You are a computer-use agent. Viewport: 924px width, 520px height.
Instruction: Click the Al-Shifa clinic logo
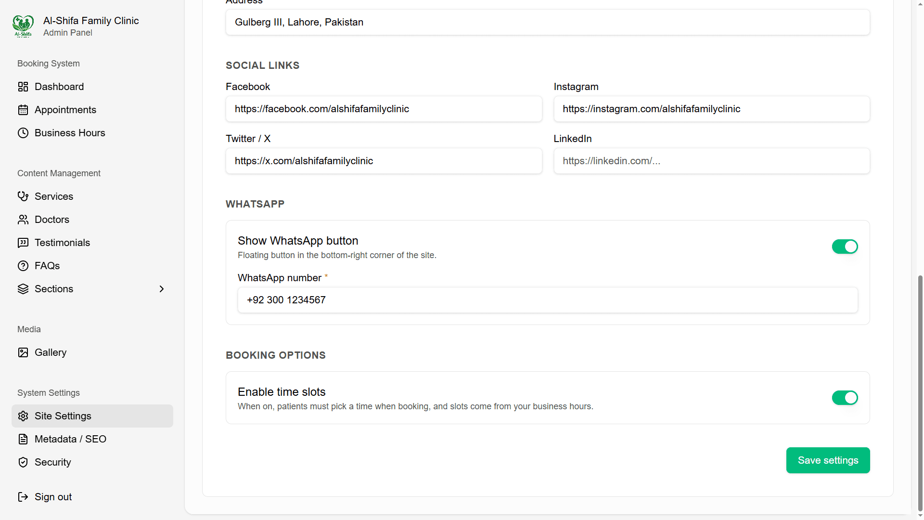pos(23,26)
